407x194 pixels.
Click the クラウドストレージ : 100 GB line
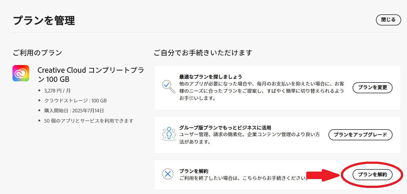click(75, 100)
